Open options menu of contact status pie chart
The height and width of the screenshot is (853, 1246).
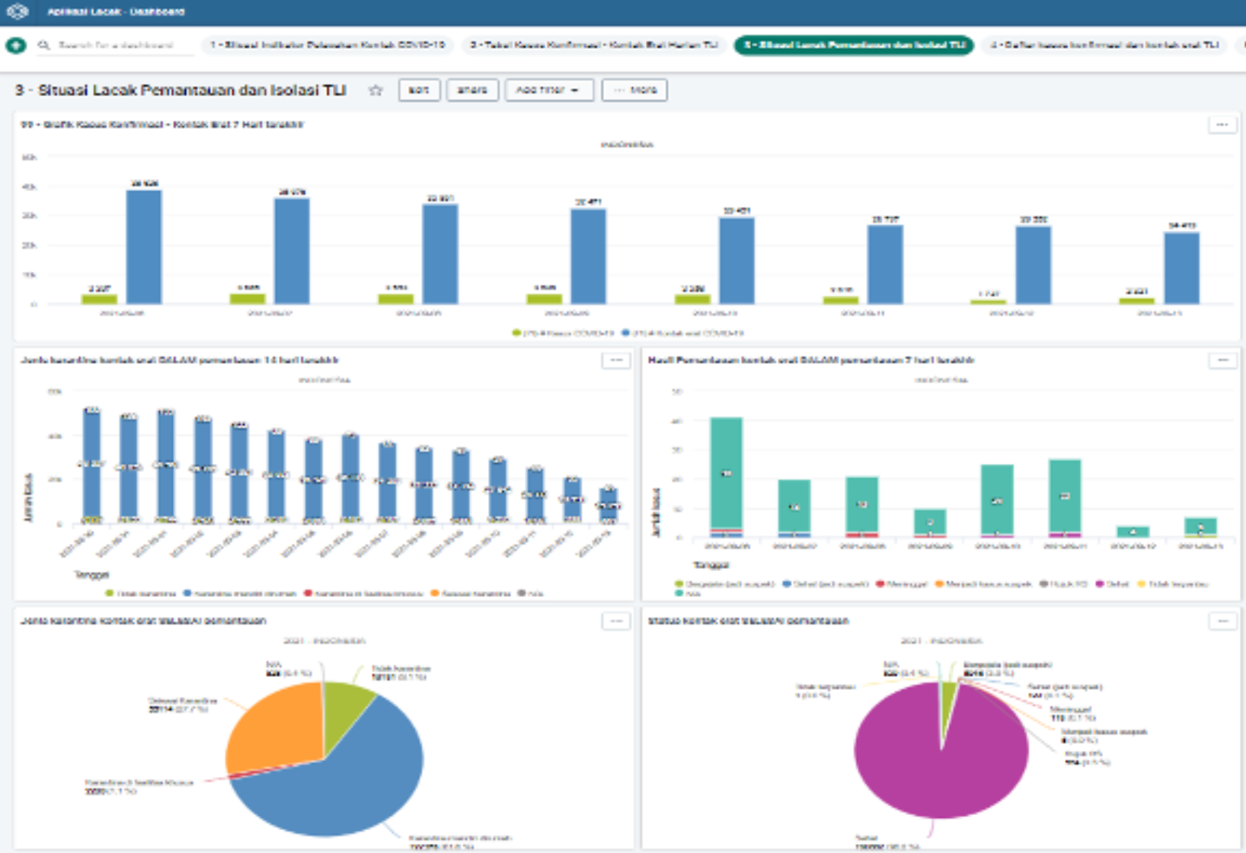point(1222,621)
